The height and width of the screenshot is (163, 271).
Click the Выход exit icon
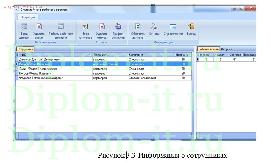[x=191, y=27]
